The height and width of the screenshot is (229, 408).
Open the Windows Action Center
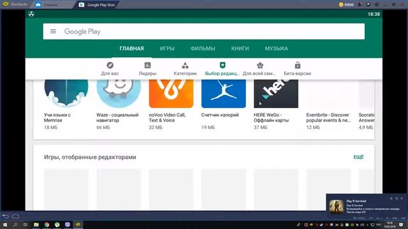(x=401, y=225)
